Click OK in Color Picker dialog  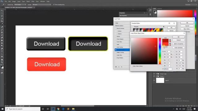(x=179, y=37)
